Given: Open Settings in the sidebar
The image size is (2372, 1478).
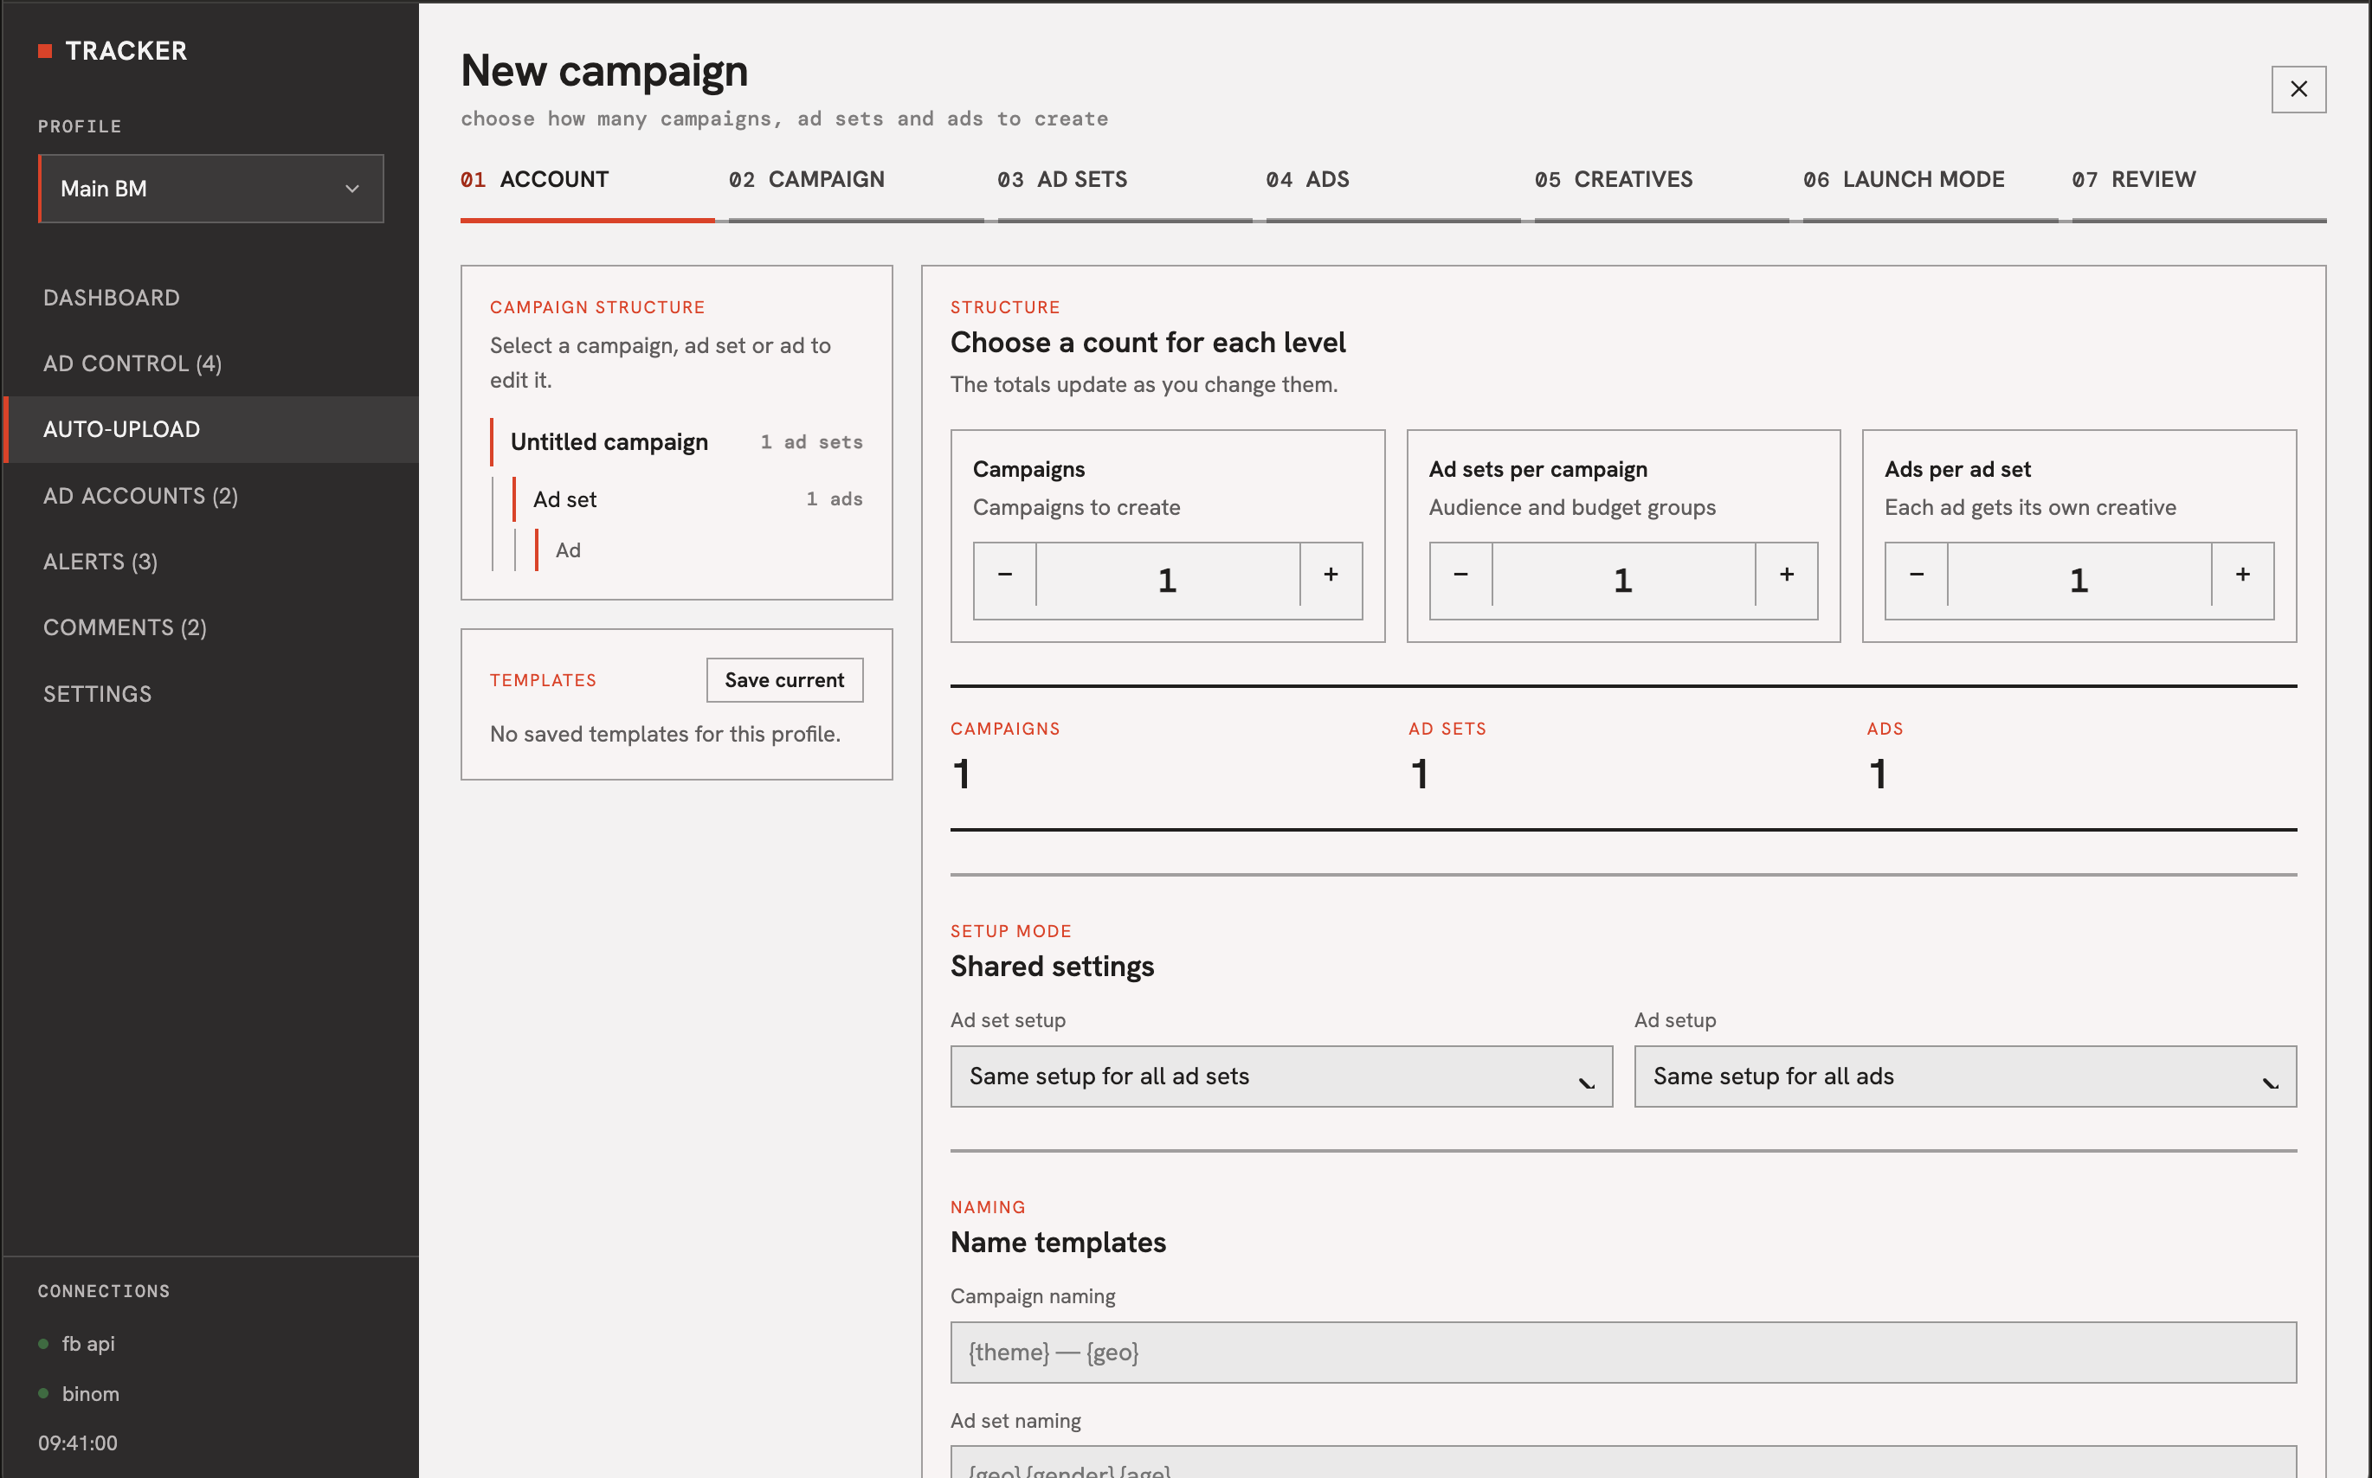Looking at the screenshot, I should pyautogui.click(x=211, y=693).
